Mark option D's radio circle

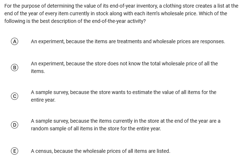(x=15, y=125)
